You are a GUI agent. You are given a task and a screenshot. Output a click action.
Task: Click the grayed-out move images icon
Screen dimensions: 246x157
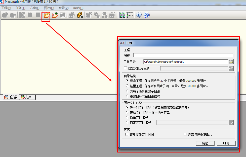pos(105,15)
